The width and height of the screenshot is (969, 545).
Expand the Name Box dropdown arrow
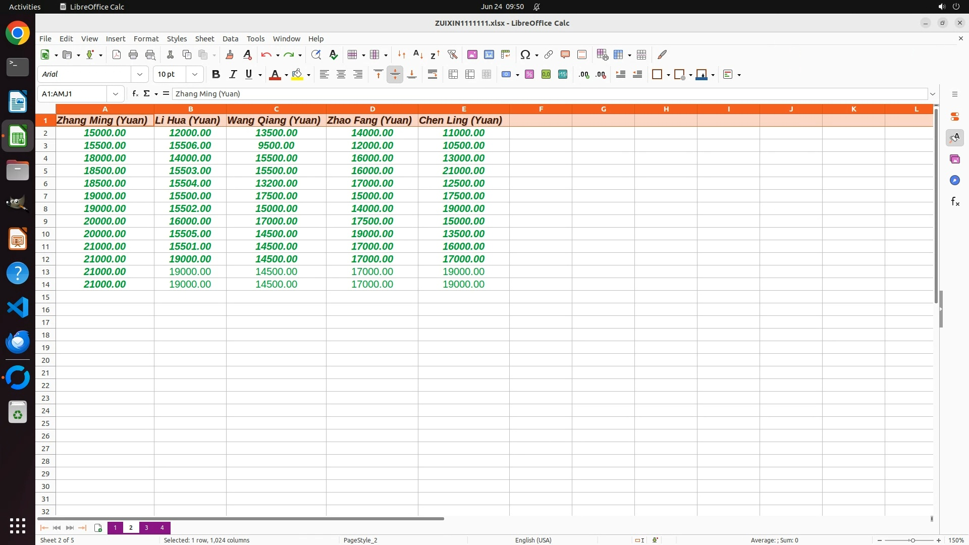click(116, 93)
